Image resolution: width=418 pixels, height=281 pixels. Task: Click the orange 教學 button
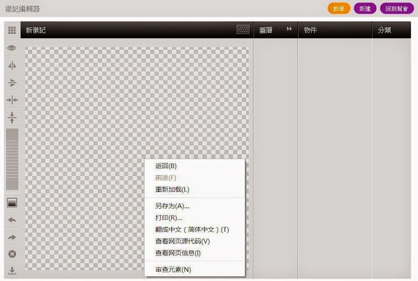click(x=339, y=9)
